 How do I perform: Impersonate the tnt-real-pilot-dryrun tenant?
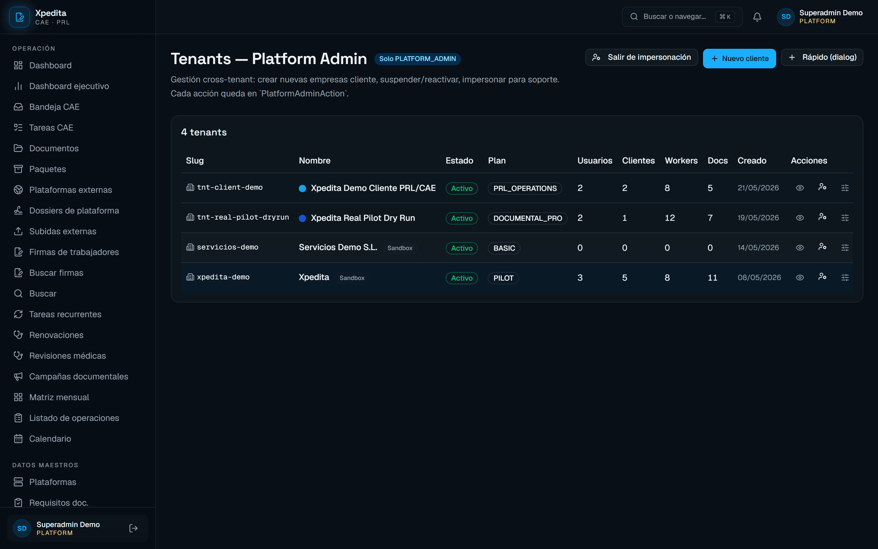822,217
